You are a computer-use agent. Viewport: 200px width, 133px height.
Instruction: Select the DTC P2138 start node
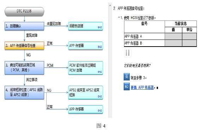[24, 11]
